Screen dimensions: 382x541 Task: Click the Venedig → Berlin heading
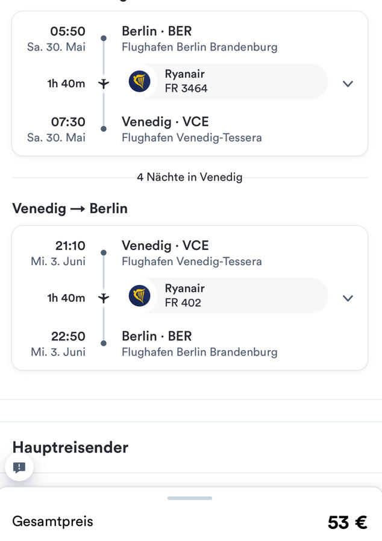pos(70,208)
